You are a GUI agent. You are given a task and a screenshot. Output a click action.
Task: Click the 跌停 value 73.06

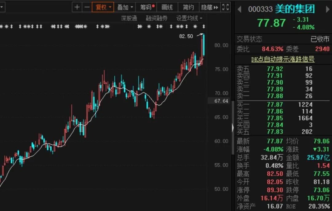322,190
